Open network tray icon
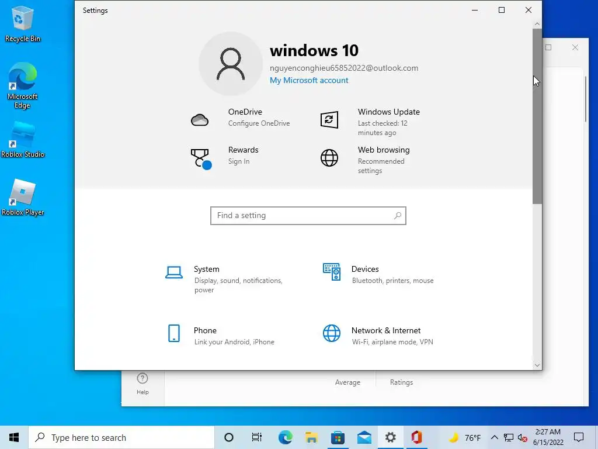Viewport: 598px width, 449px height. point(509,438)
